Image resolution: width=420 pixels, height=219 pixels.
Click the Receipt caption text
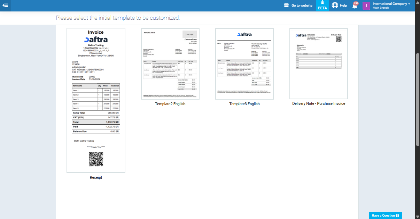tap(96, 177)
